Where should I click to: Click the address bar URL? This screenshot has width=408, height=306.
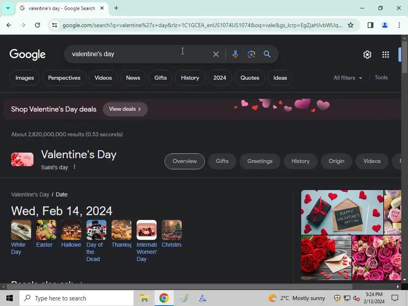[x=202, y=25]
